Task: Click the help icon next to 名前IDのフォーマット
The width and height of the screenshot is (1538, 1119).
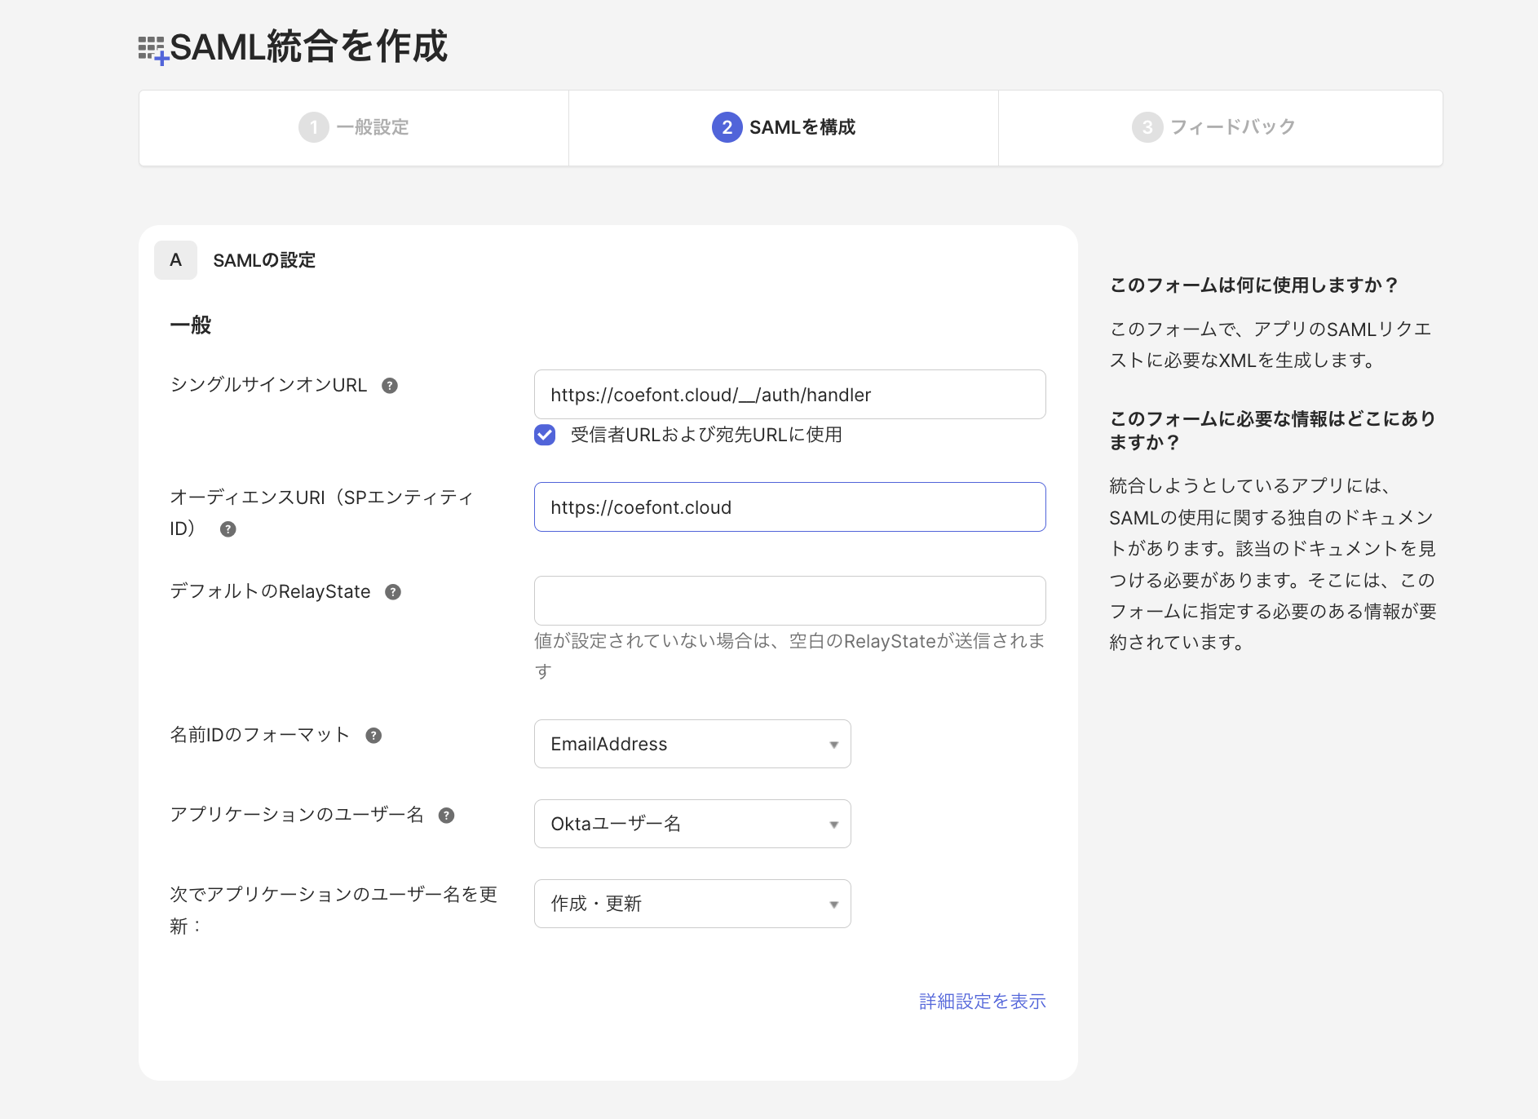Action: (373, 736)
